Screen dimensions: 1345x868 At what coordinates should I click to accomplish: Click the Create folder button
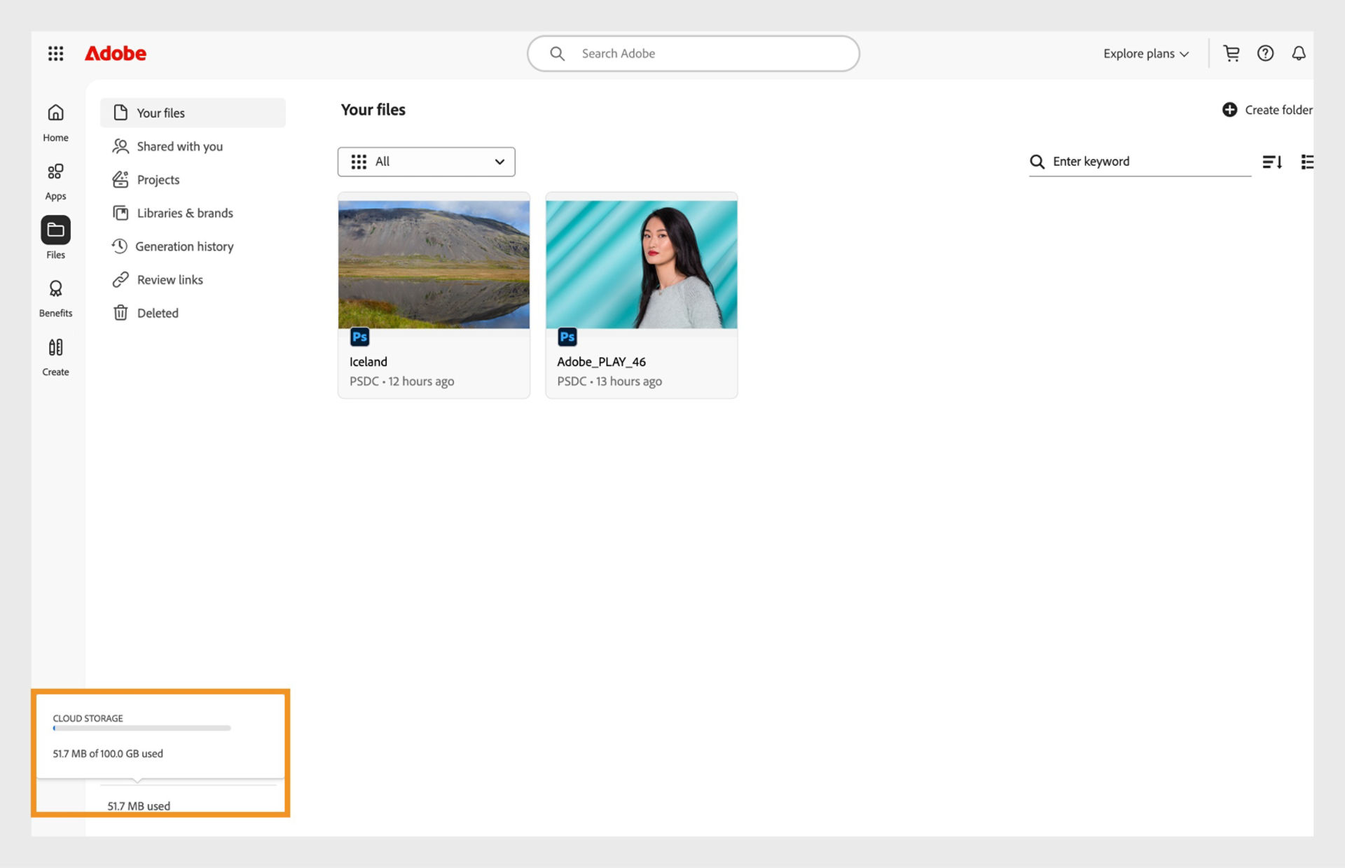1267,110
